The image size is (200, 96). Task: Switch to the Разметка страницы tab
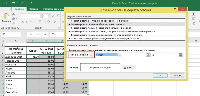coord(54,9)
